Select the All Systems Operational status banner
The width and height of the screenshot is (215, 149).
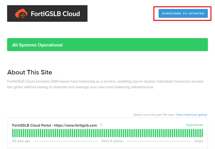point(107,45)
